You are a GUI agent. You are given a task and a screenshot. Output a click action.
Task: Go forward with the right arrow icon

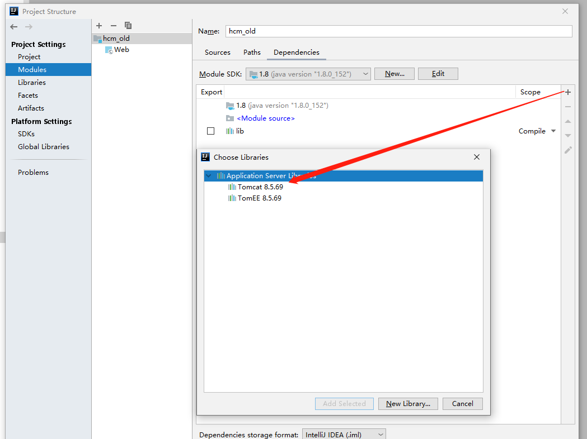pos(29,26)
